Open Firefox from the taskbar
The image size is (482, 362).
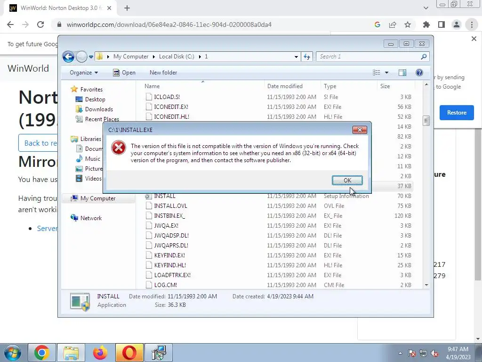[100, 353]
